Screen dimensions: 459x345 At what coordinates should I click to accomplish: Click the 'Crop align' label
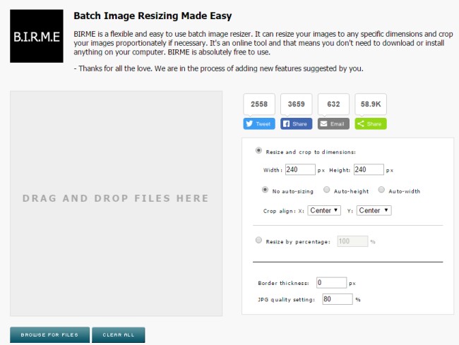click(279, 211)
